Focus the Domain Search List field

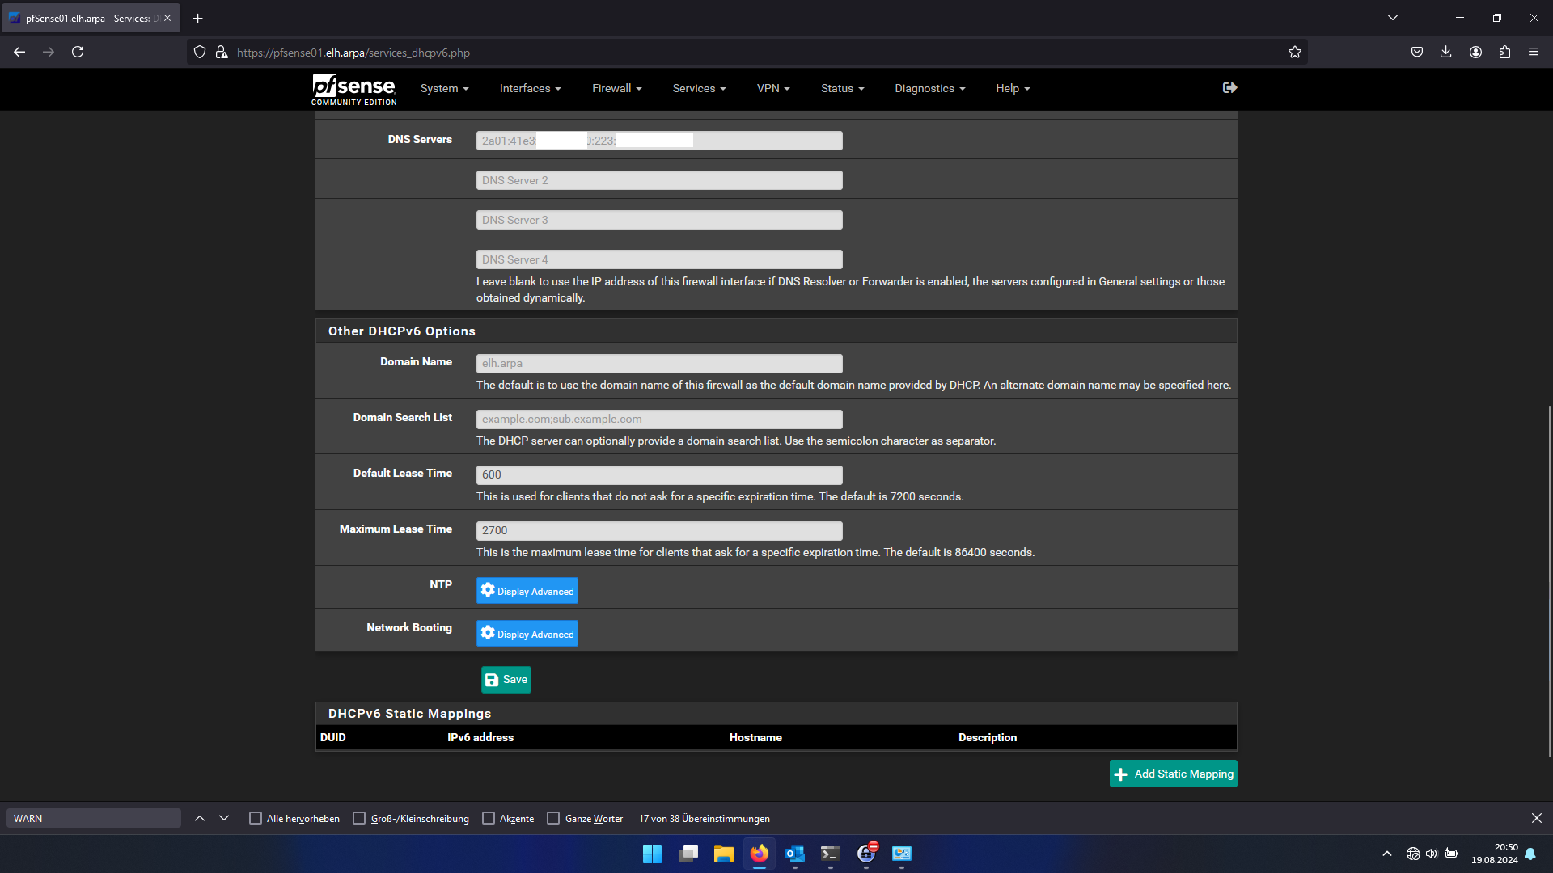[x=659, y=420]
